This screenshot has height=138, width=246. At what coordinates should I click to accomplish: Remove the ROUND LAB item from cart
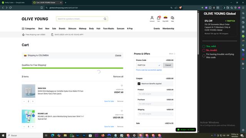tap(120, 127)
